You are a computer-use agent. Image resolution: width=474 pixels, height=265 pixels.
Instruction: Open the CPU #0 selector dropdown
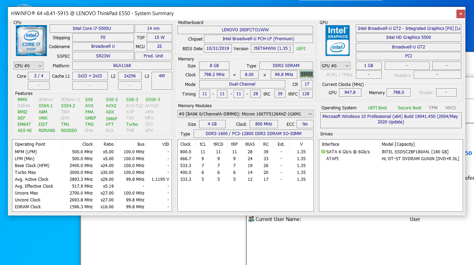tap(29, 66)
